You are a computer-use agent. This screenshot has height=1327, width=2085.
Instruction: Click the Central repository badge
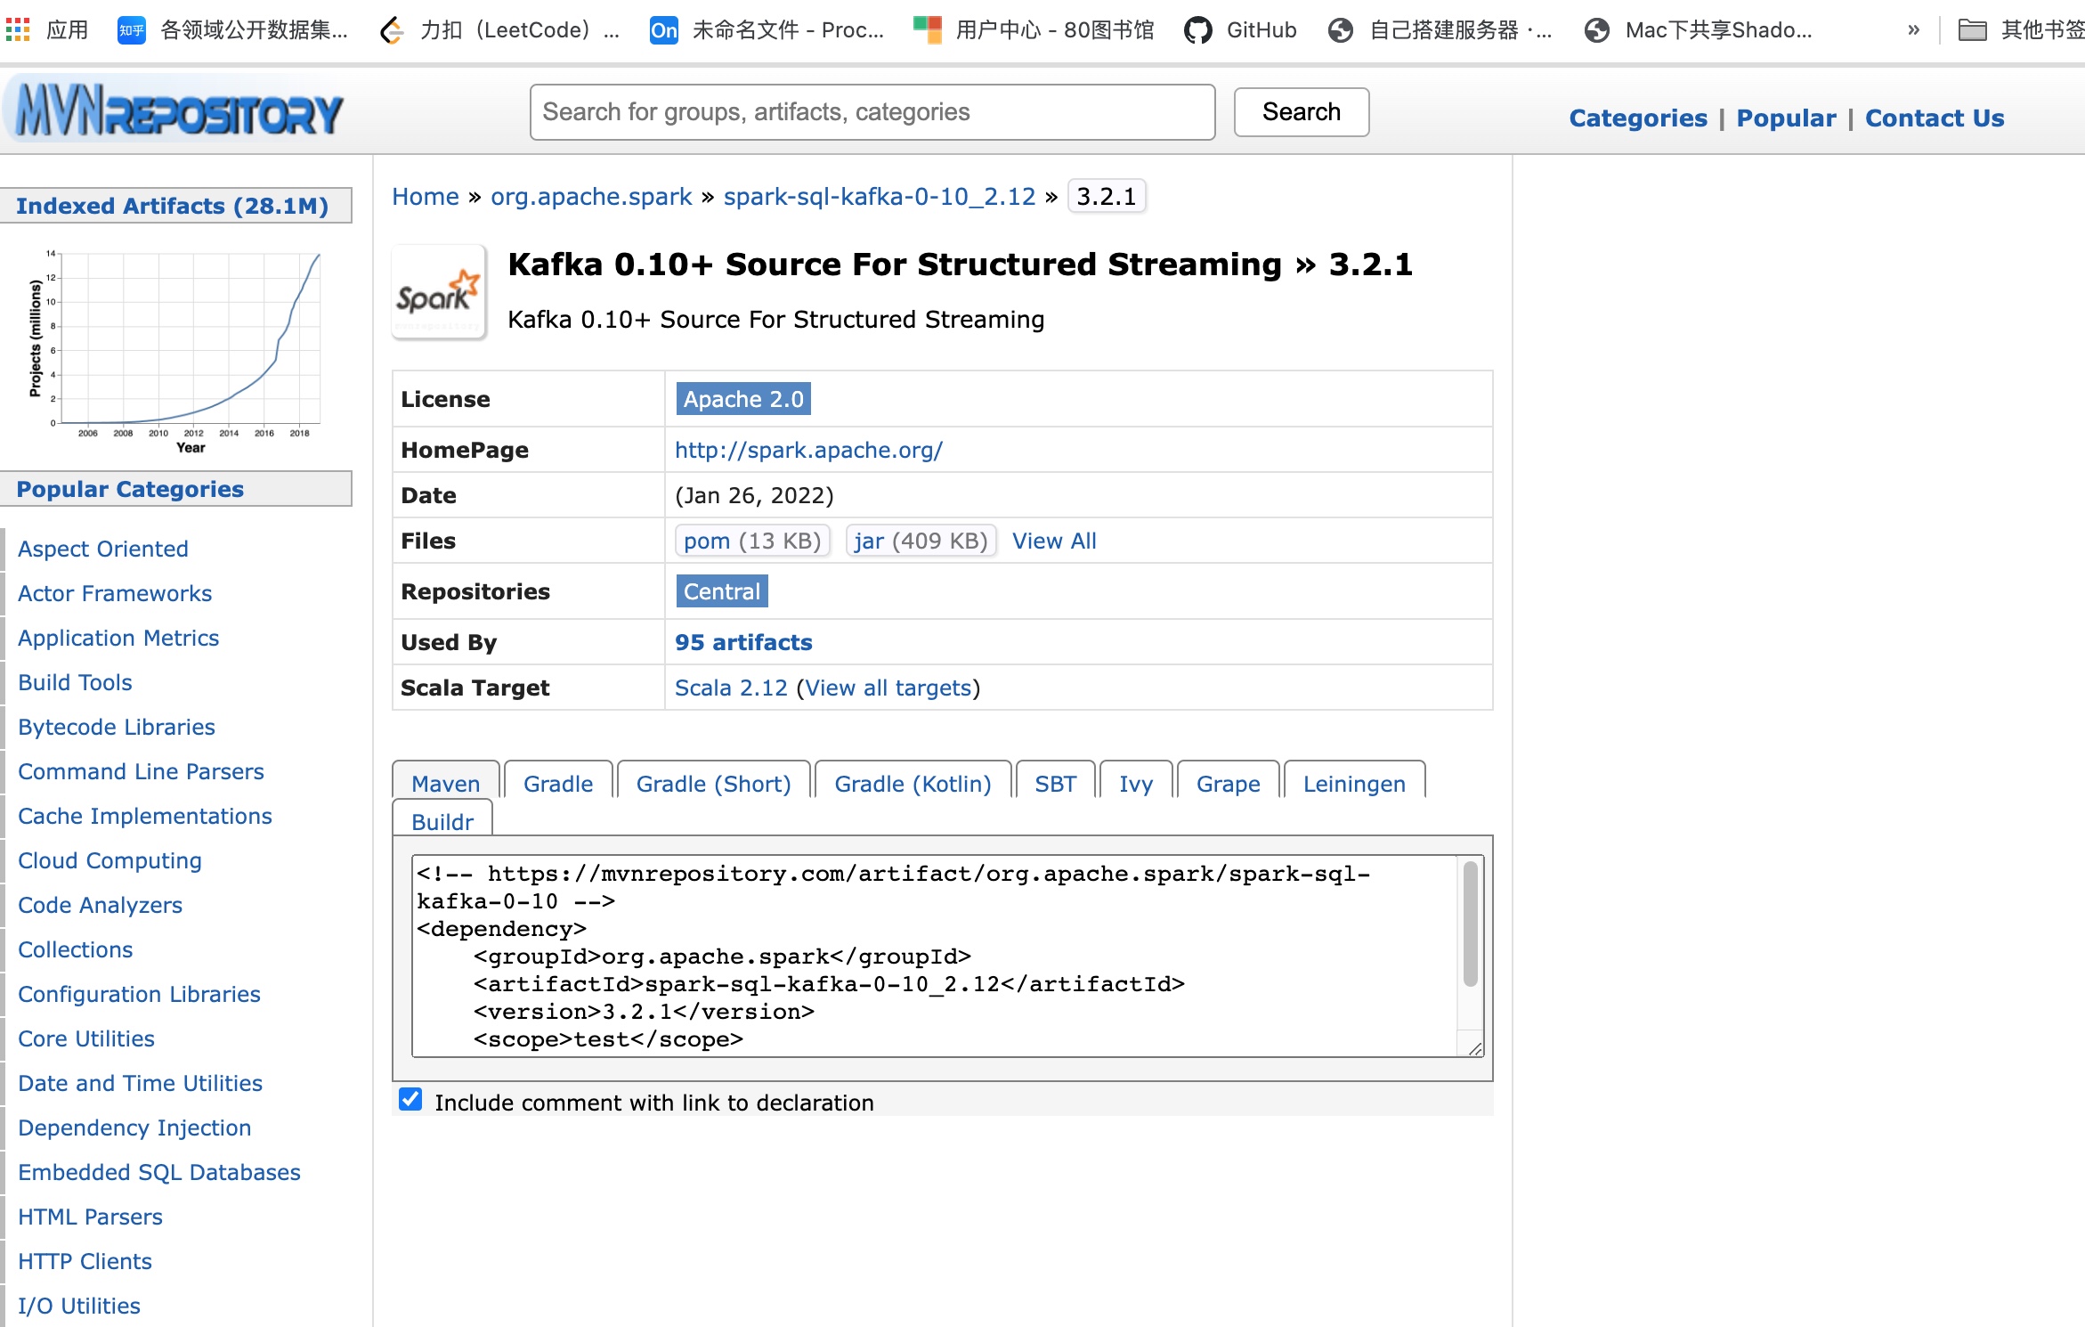click(722, 591)
